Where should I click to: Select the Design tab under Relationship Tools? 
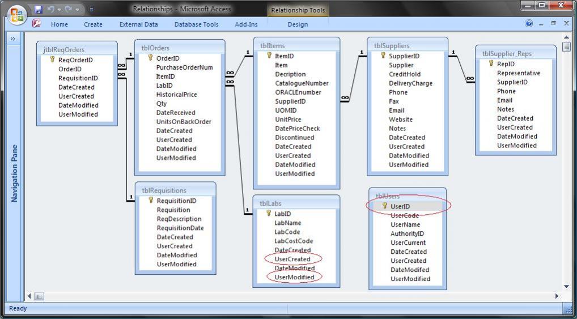[x=298, y=24]
